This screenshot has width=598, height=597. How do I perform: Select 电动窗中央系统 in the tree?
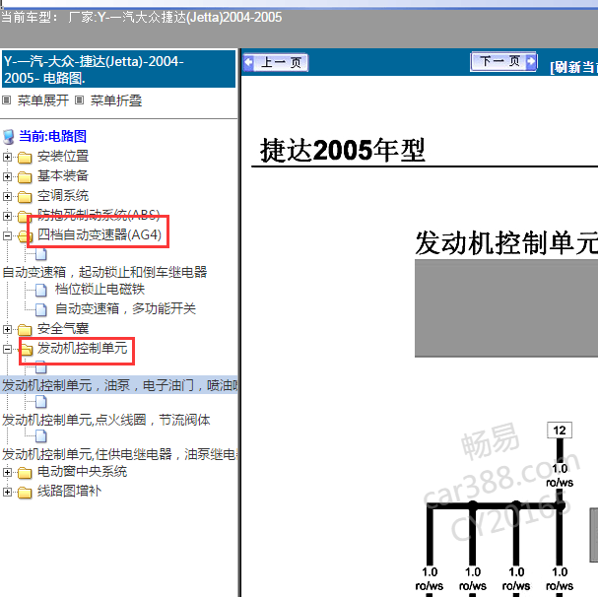point(82,472)
